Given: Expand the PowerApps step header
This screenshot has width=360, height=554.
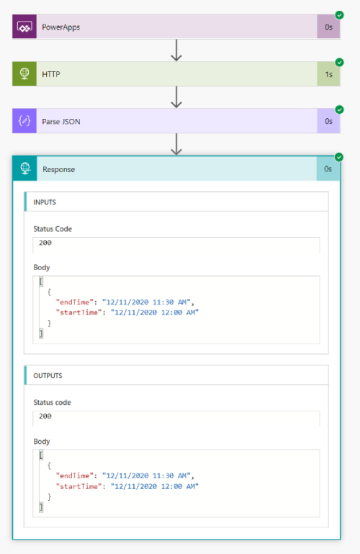Looking at the screenshot, I should pos(176,27).
